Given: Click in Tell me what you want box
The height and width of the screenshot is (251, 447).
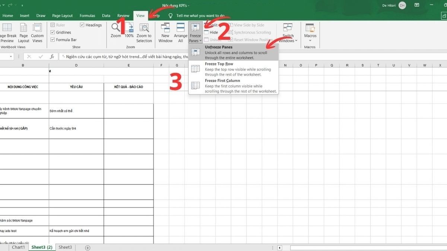Looking at the screenshot, I should (x=200, y=16).
